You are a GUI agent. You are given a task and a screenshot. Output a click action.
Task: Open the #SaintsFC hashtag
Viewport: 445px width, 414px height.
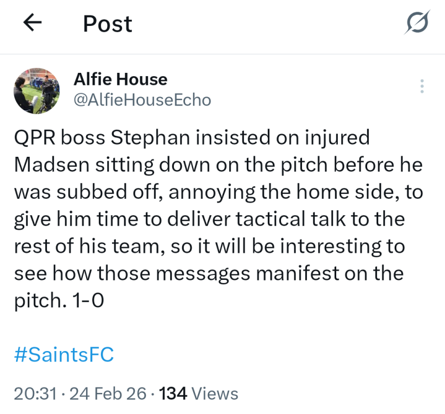pos(63,354)
